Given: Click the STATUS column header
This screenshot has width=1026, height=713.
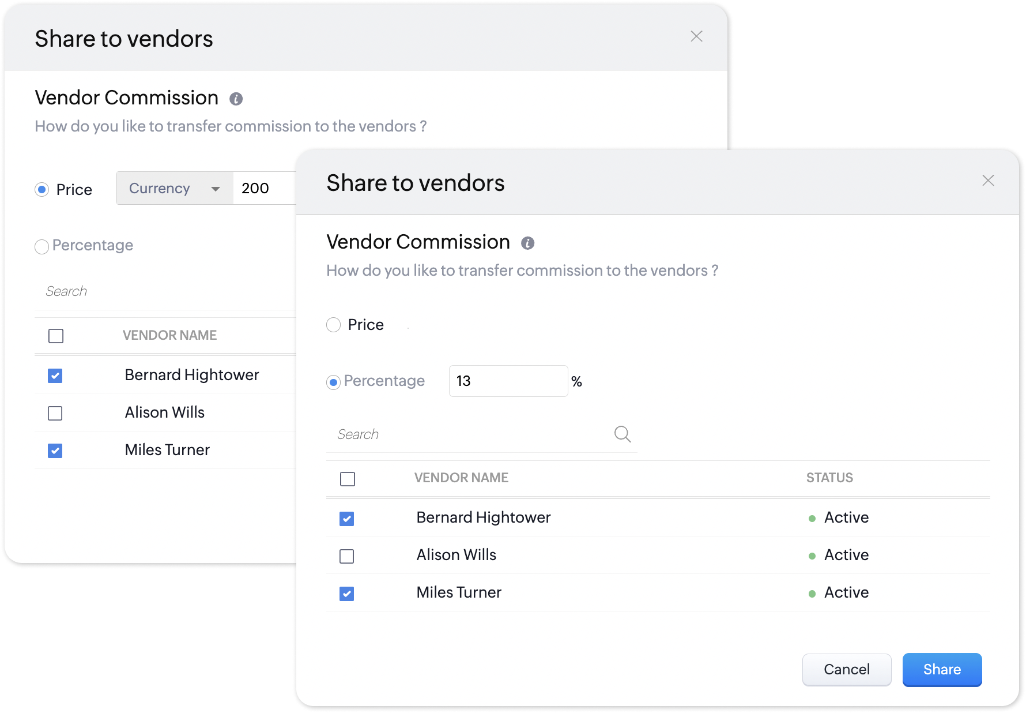Looking at the screenshot, I should click(829, 478).
